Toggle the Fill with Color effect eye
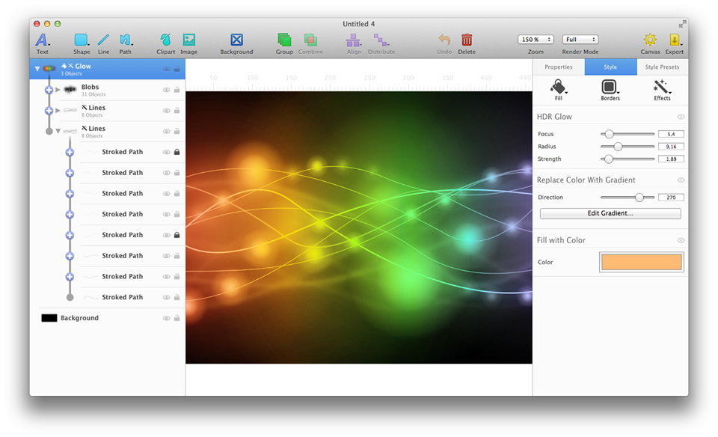The height and width of the screenshot is (437, 718). (681, 240)
